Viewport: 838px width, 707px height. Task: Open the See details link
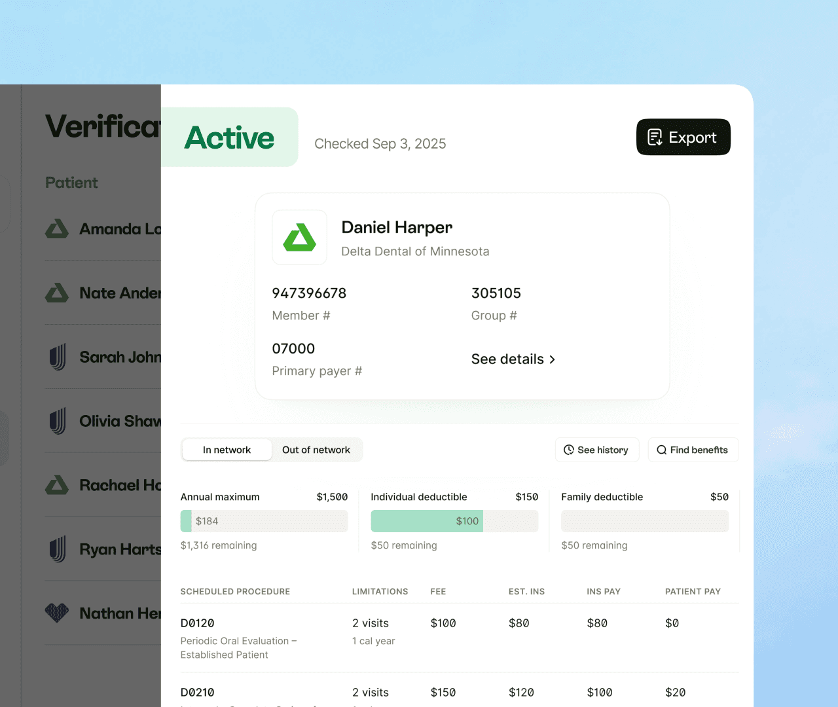(513, 359)
